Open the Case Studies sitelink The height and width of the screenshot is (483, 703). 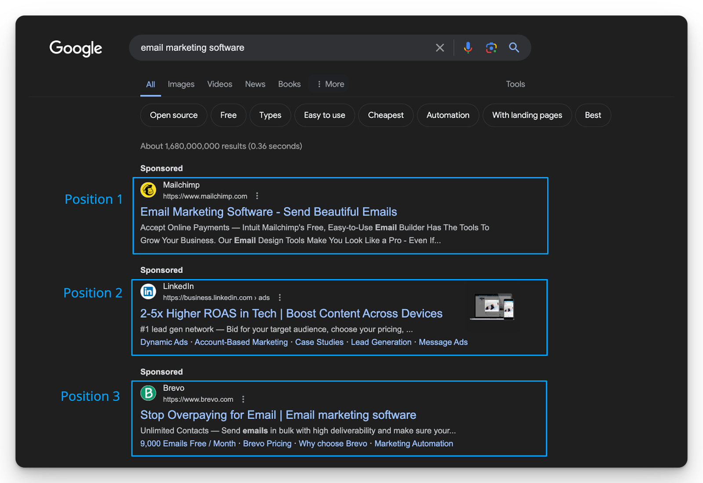(x=319, y=342)
